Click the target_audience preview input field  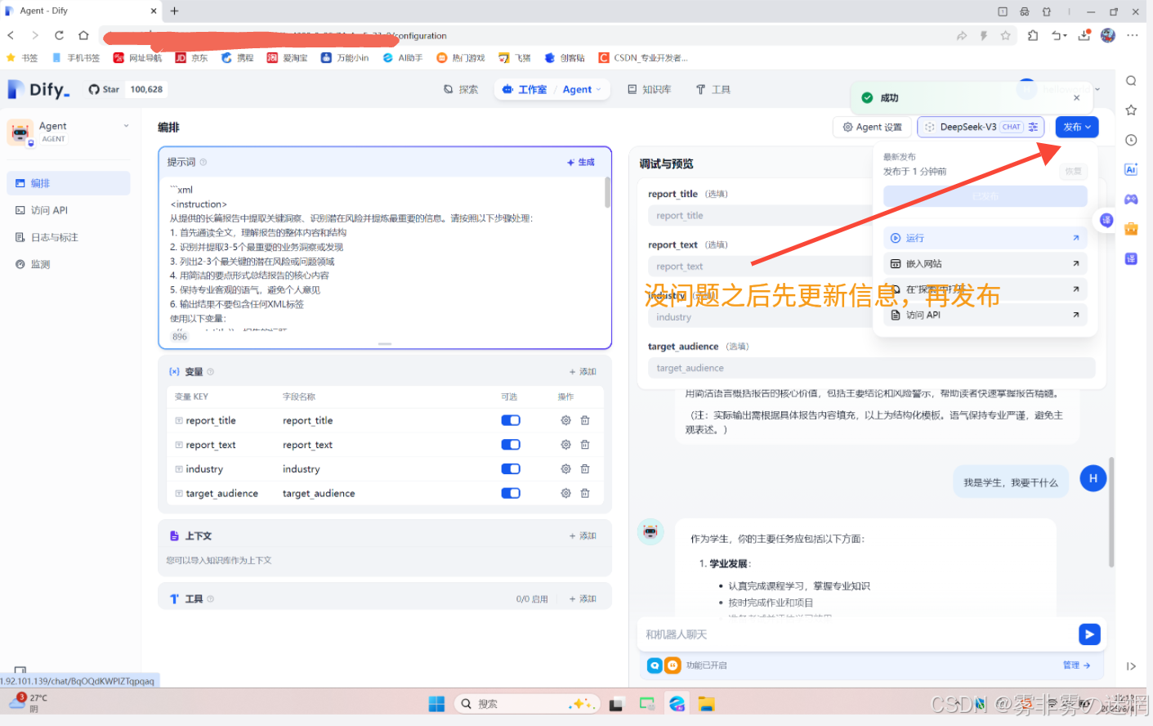(x=871, y=368)
